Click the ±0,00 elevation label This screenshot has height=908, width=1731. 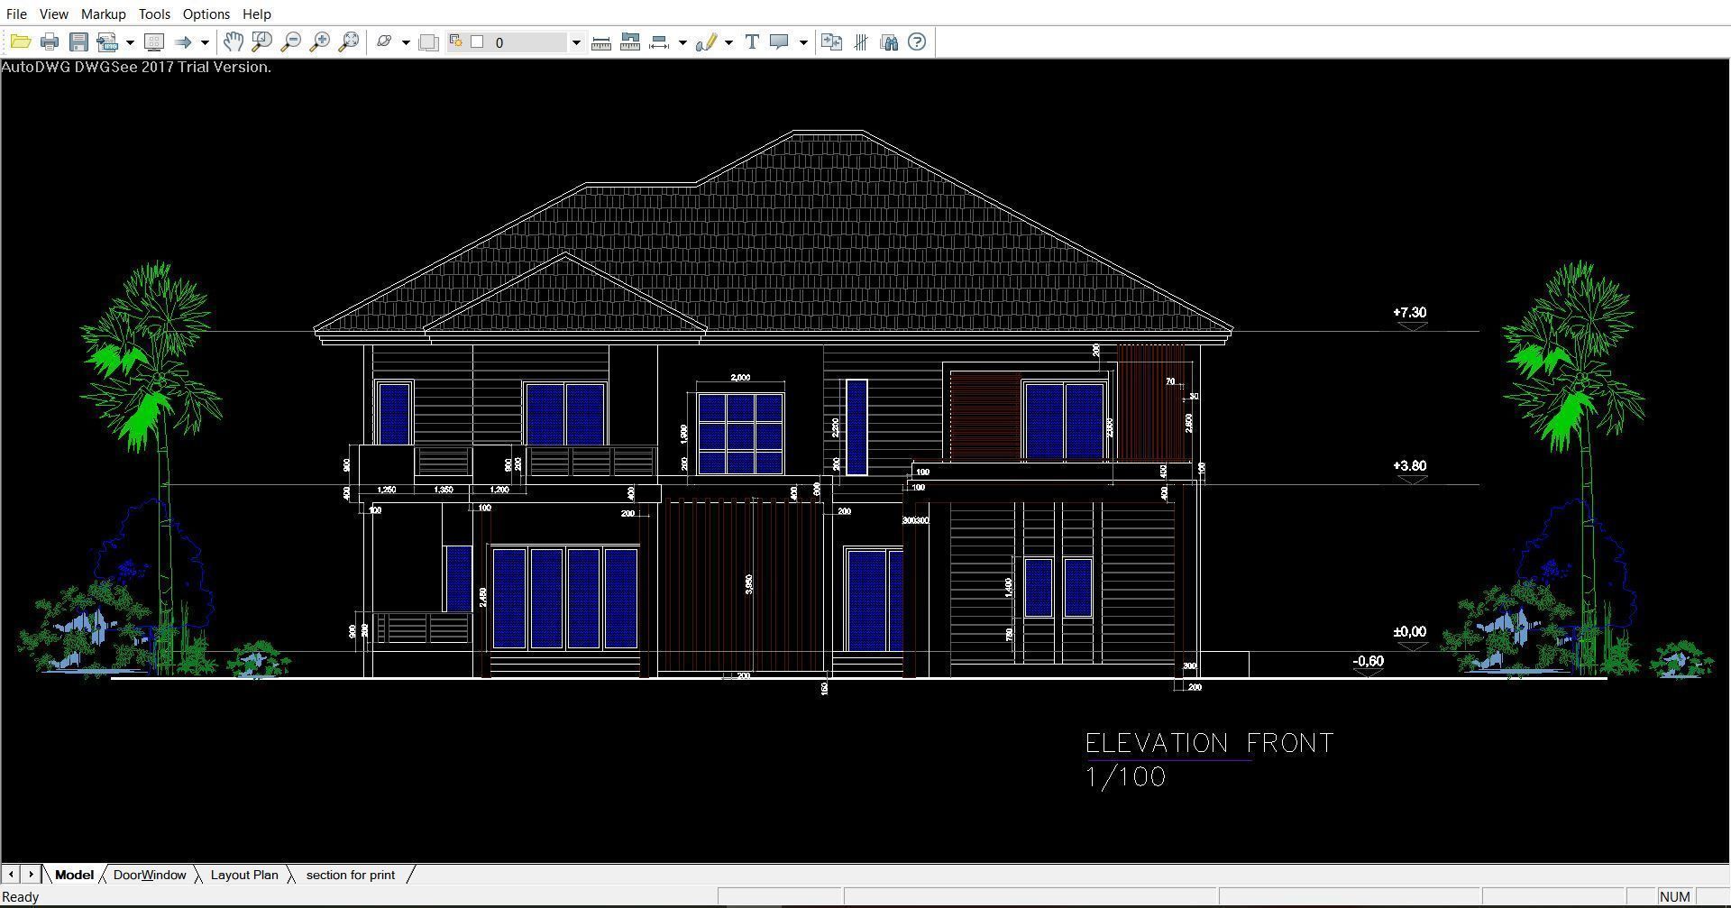pos(1410,631)
